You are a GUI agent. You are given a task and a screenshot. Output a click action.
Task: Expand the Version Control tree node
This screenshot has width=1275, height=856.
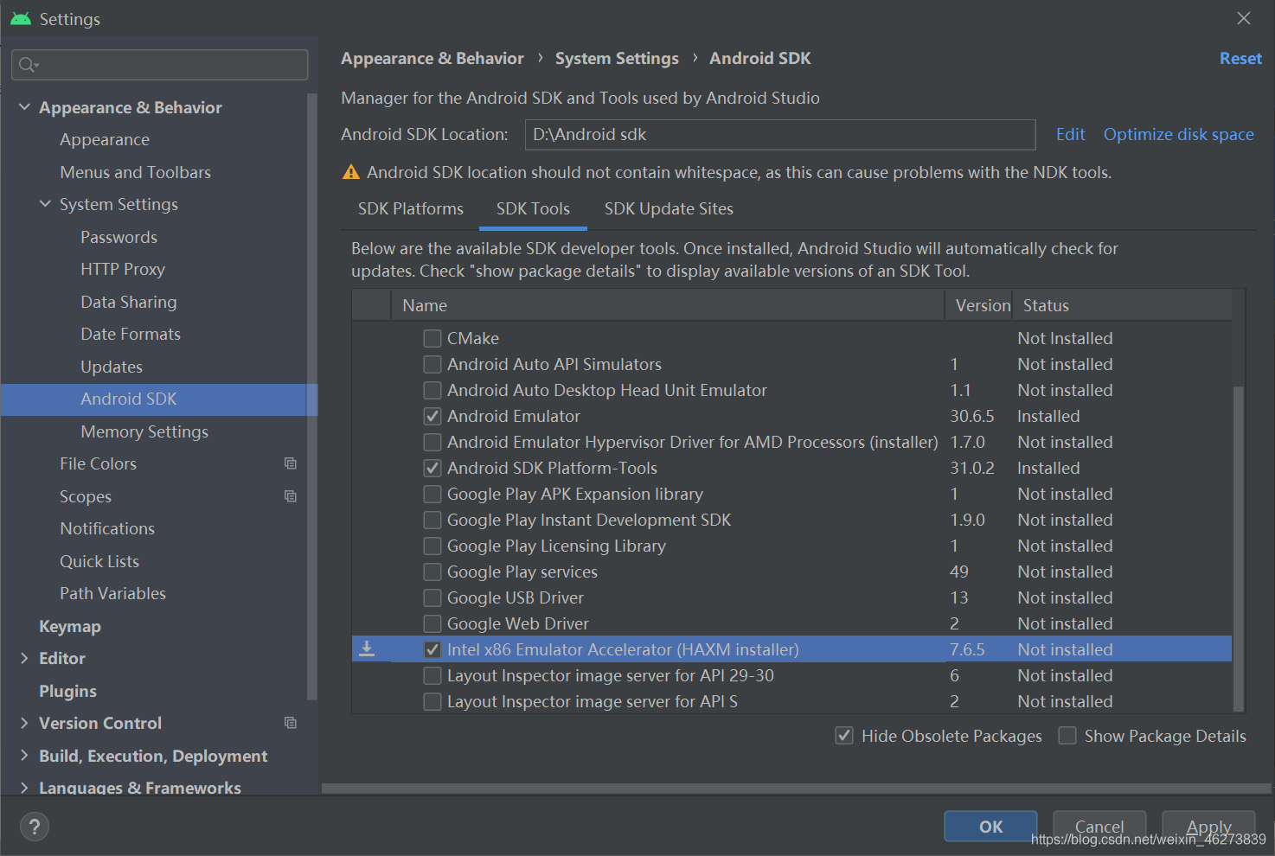pyautogui.click(x=24, y=723)
